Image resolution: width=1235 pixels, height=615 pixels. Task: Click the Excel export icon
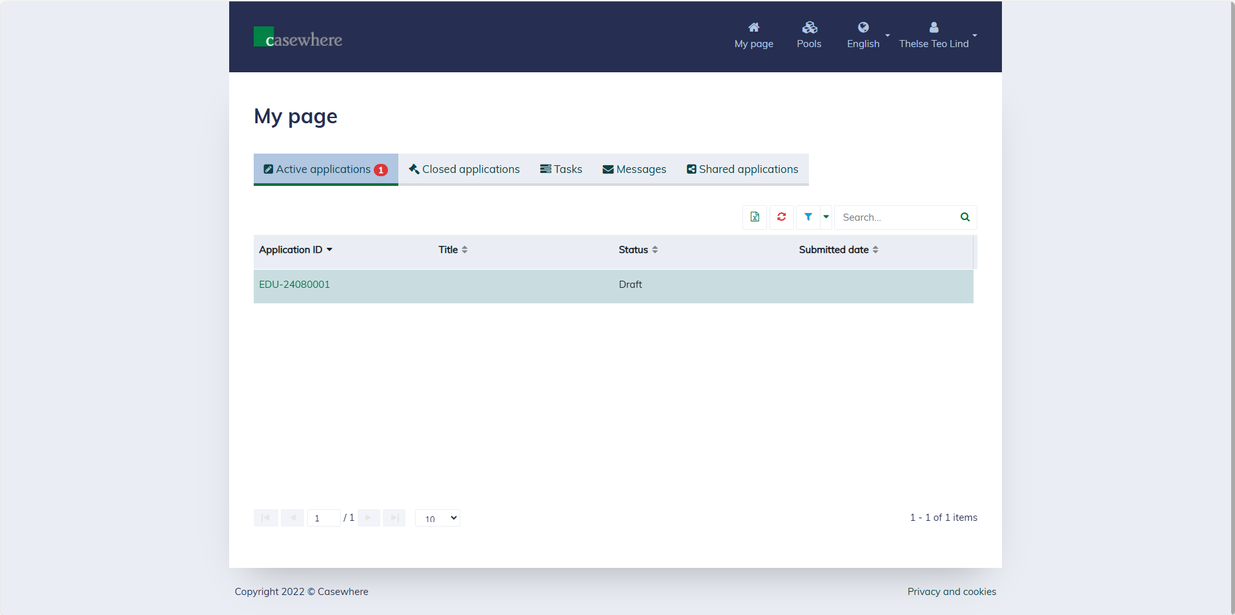coord(754,217)
